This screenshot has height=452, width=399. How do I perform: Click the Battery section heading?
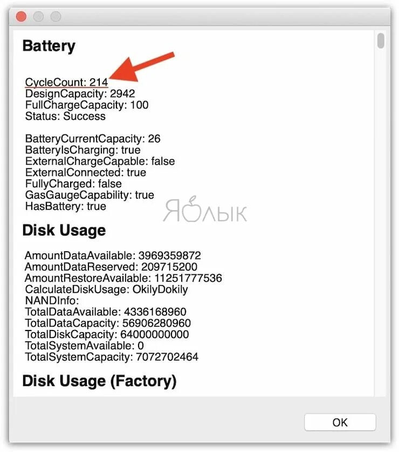coord(49,46)
